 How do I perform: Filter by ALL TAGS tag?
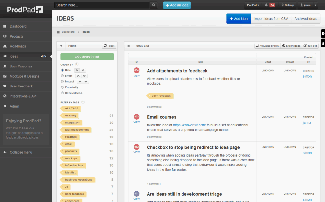click(x=70, y=108)
